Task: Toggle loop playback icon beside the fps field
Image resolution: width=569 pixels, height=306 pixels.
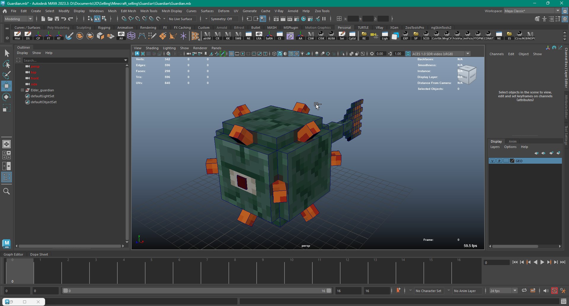Action: pos(524,291)
